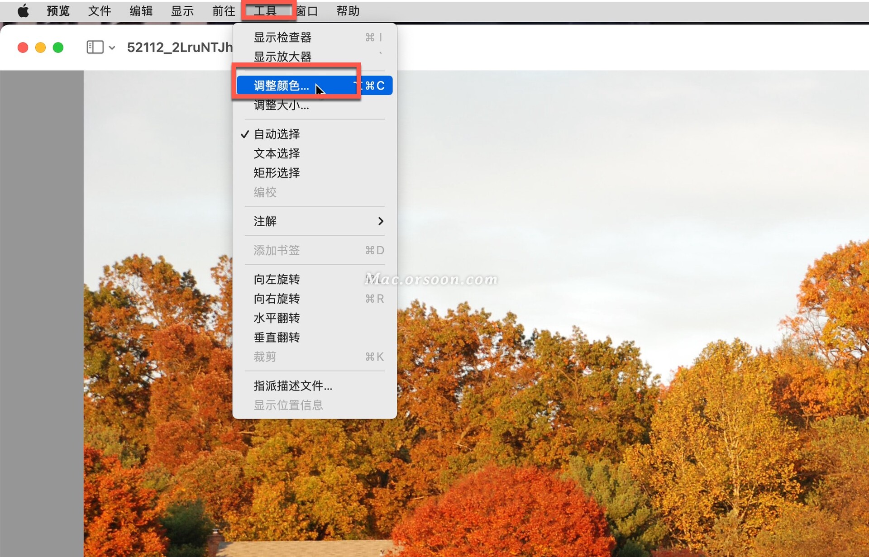This screenshot has width=869, height=557.
Task: Open sidebar view options chevron
Action: 112,48
